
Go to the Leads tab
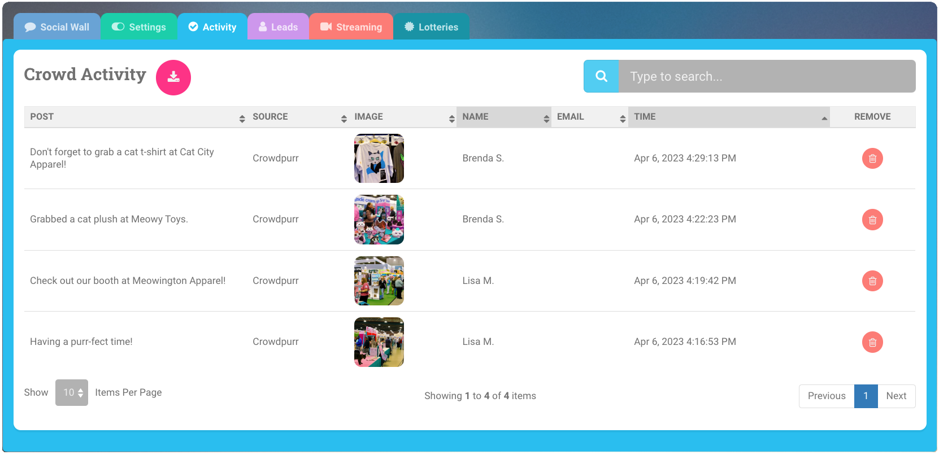(278, 27)
